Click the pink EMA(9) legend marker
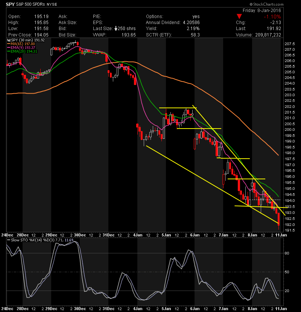301x312 pixels. (9, 48)
